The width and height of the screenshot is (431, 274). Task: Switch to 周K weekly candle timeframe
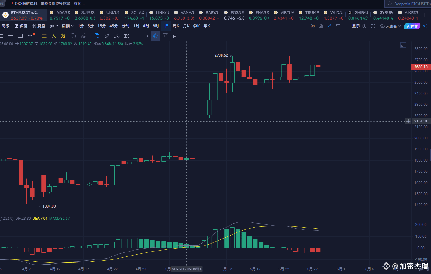tap(176, 26)
